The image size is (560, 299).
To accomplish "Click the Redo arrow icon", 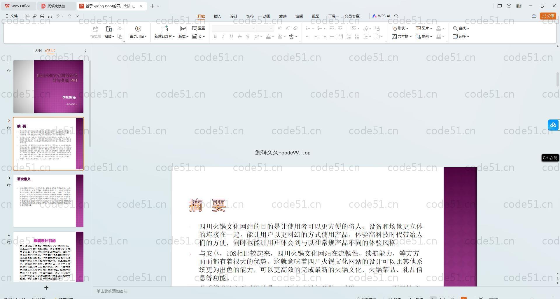I will pyautogui.click(x=70, y=16).
